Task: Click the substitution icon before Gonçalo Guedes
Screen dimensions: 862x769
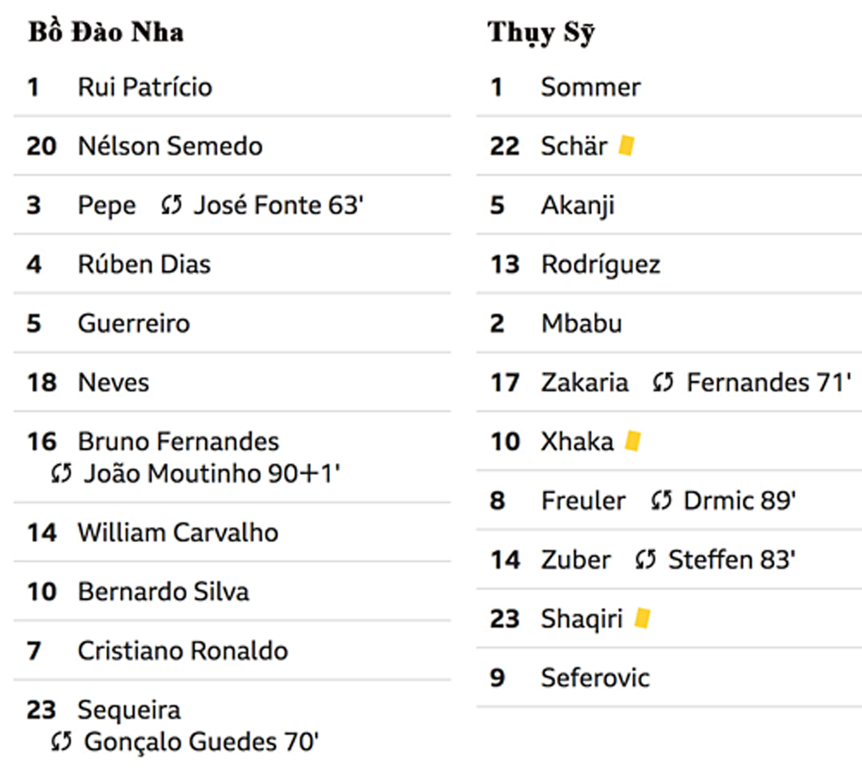Action: tap(61, 741)
